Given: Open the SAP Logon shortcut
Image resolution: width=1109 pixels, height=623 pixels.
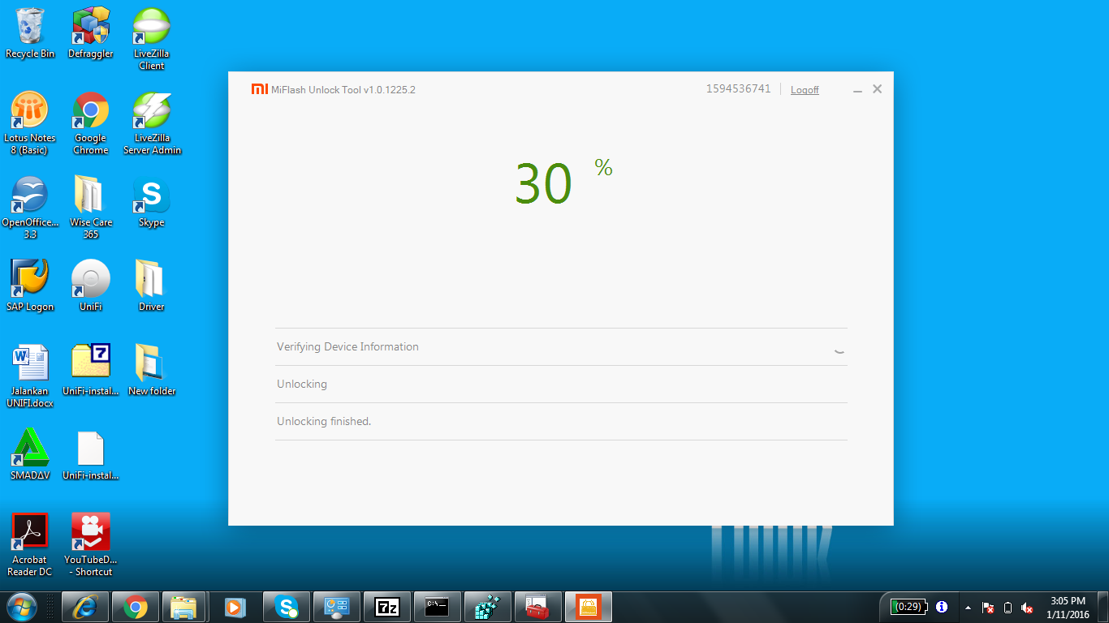Looking at the screenshot, I should tap(30, 286).
